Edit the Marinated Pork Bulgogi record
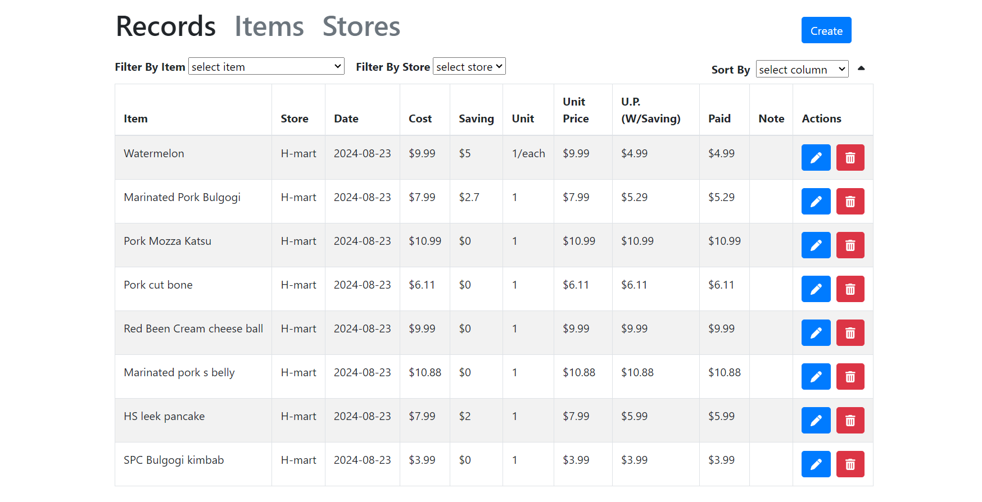The image size is (982, 502). coord(816,202)
